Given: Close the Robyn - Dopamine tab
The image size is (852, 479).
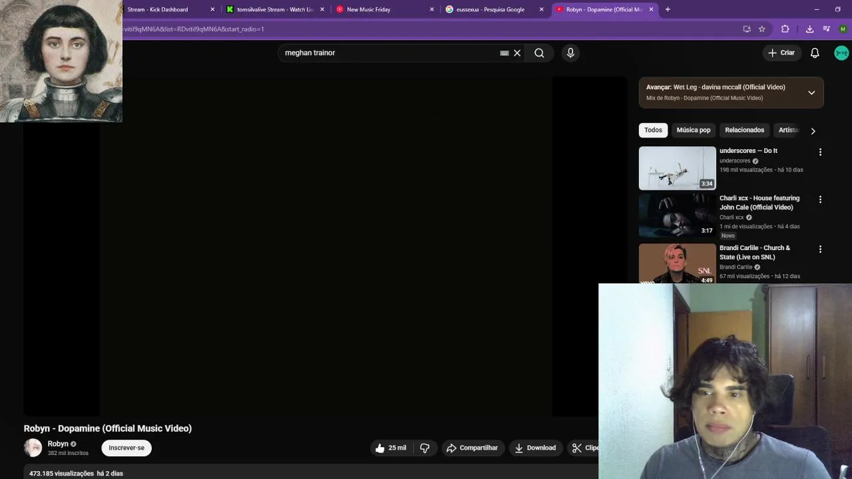Looking at the screenshot, I should coord(651,9).
